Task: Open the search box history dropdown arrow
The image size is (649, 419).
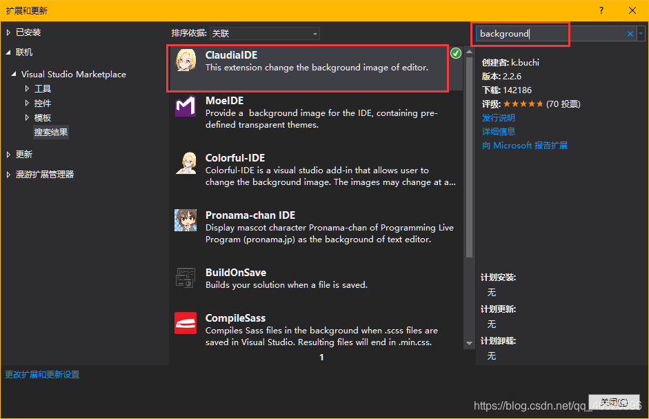Action: click(x=641, y=34)
